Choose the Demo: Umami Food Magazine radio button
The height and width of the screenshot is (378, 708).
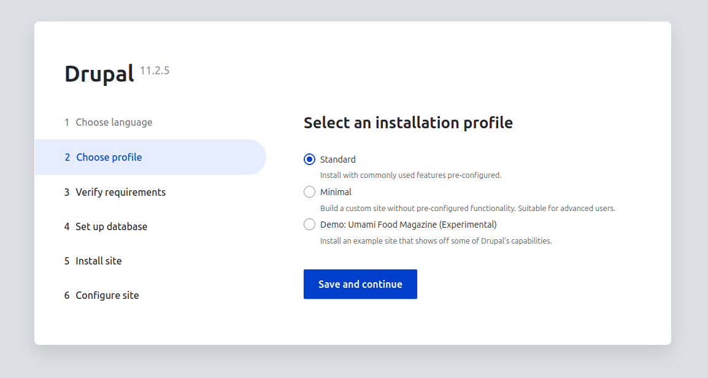point(310,225)
